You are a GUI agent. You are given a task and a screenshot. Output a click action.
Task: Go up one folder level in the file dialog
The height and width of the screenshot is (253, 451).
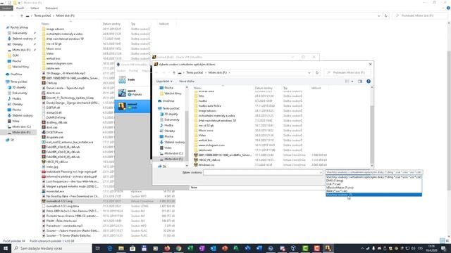click(174, 72)
